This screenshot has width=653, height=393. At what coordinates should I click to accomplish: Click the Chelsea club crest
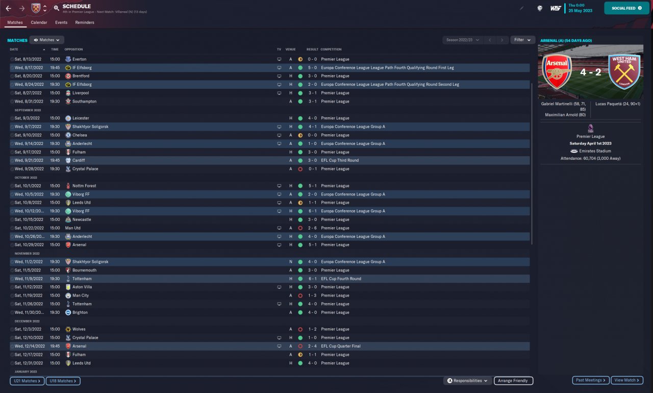68,135
